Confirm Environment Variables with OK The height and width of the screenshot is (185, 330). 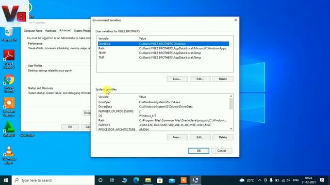click(199, 151)
